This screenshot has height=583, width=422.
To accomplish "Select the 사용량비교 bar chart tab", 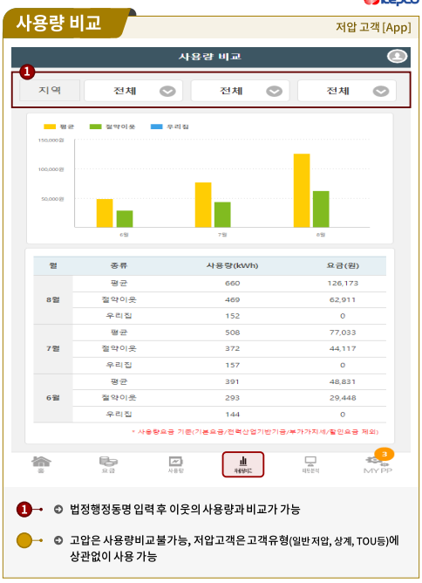I will [x=243, y=464].
